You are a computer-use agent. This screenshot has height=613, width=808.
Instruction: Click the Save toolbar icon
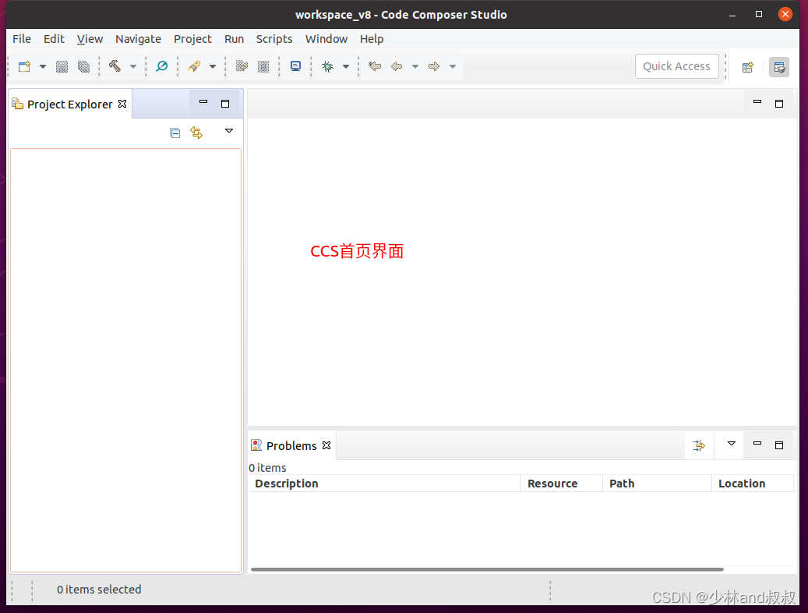62,66
